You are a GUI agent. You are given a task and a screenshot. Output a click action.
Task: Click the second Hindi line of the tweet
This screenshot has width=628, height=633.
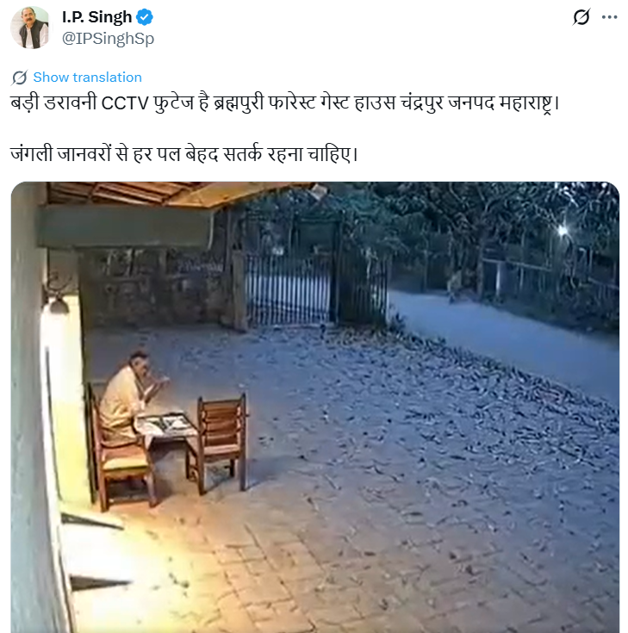pos(183,156)
